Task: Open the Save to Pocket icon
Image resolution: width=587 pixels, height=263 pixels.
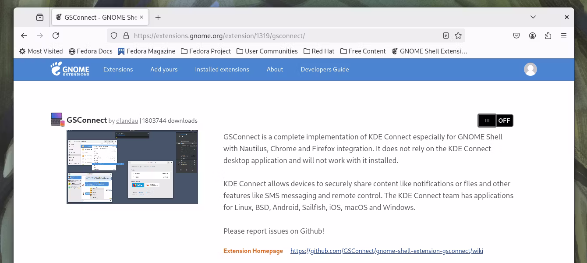Action: coord(516,36)
